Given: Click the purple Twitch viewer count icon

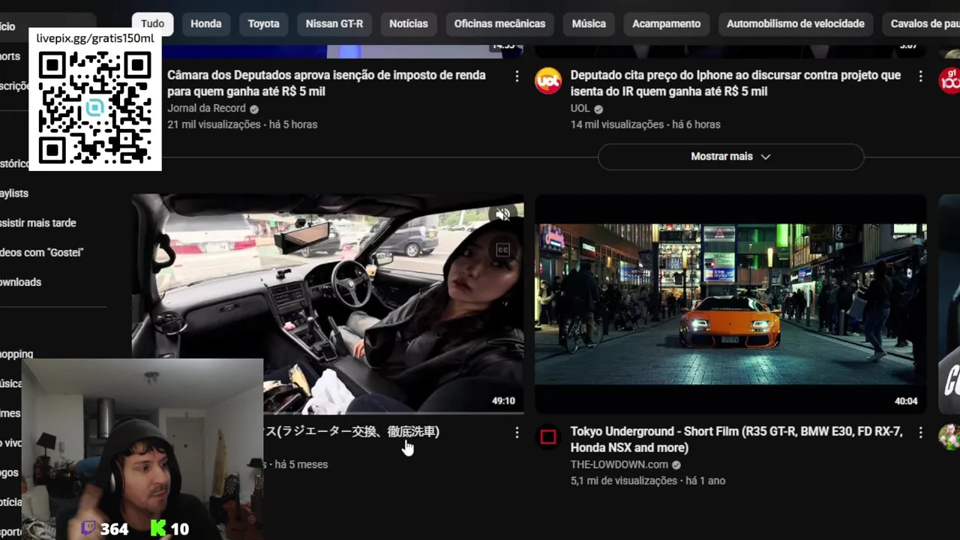Looking at the screenshot, I should tap(88, 528).
